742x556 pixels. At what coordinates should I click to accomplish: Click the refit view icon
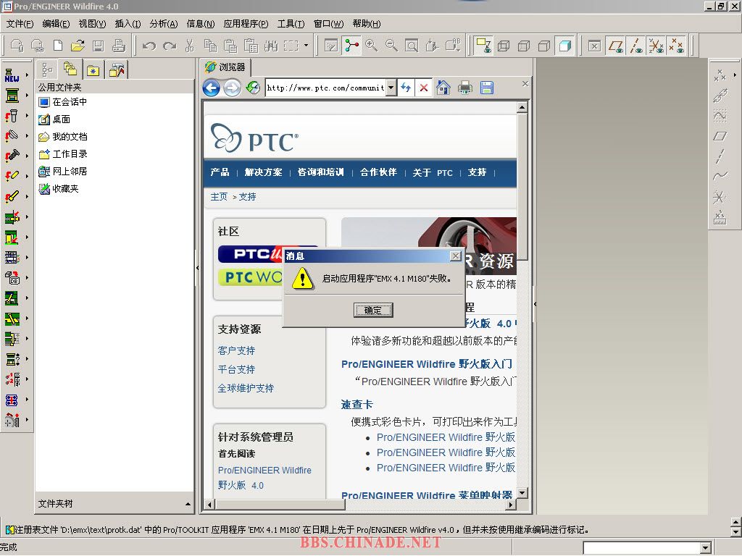[412, 46]
